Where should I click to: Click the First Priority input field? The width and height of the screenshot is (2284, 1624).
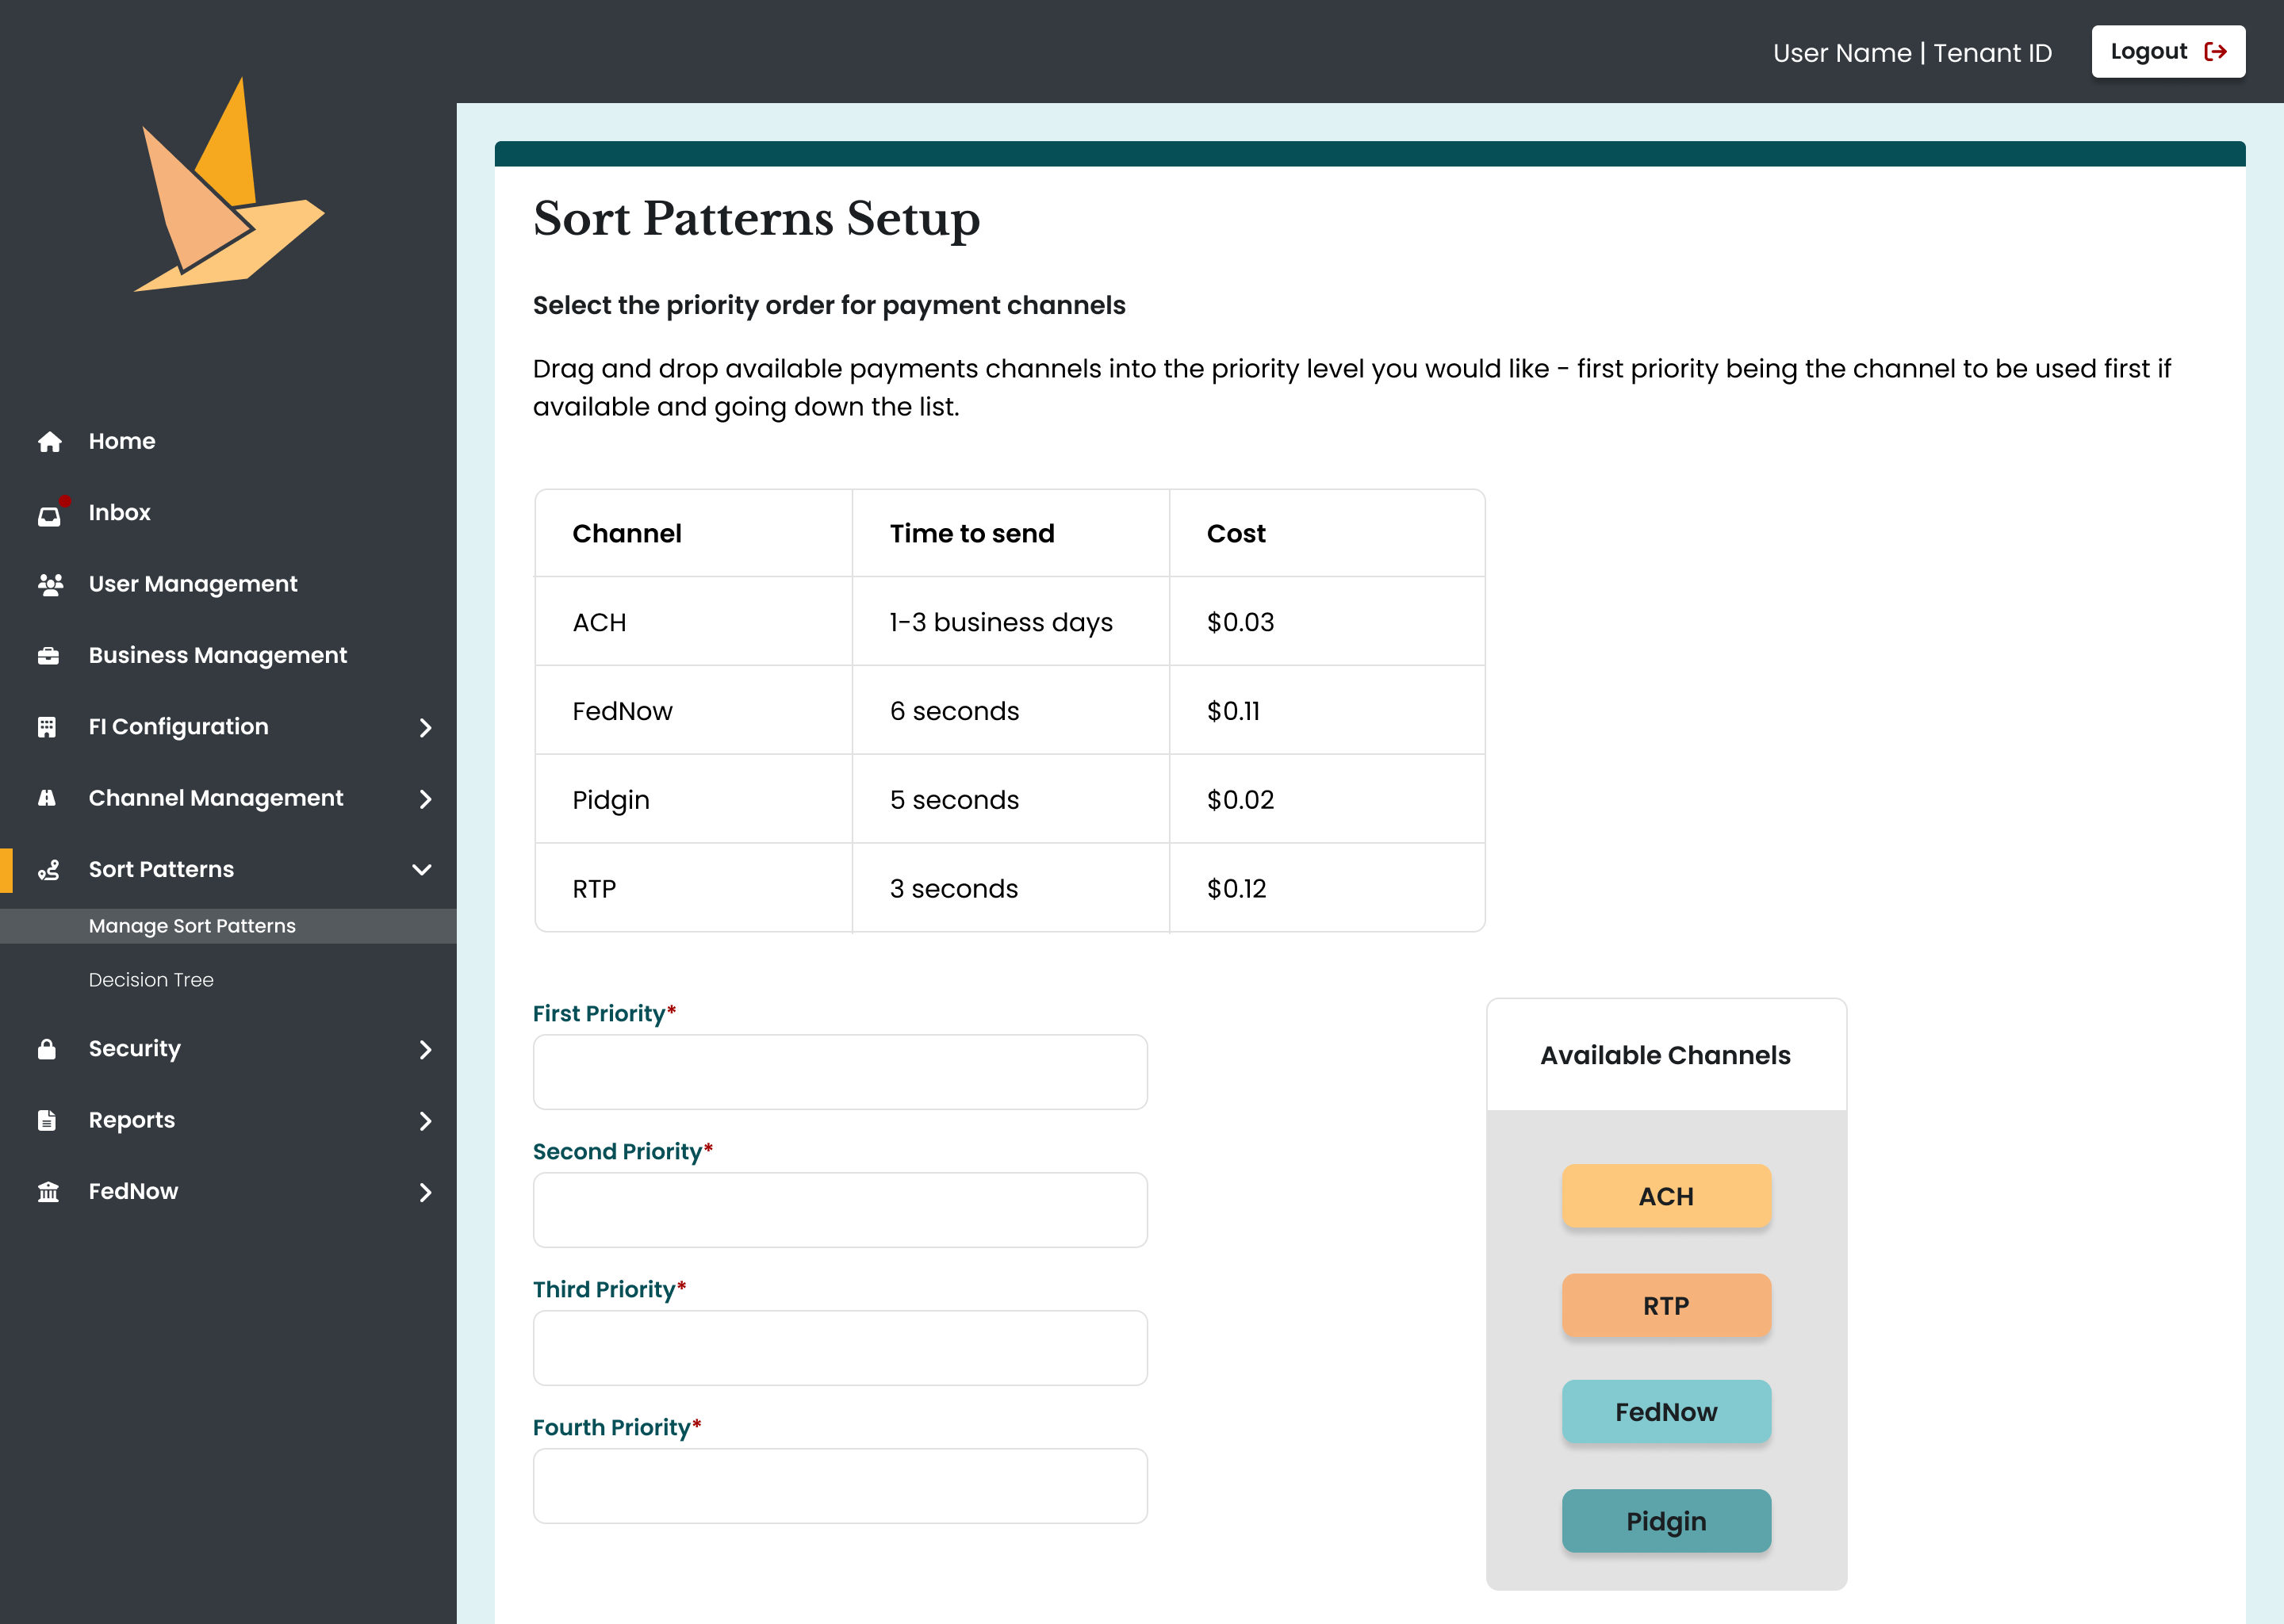click(x=839, y=1072)
